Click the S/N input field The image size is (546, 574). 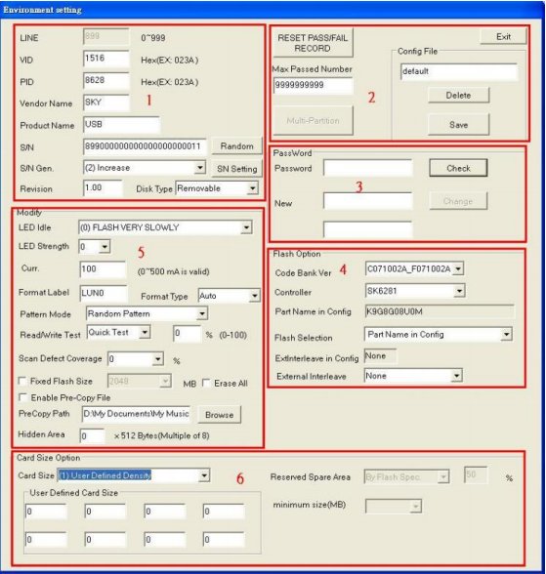tap(145, 146)
